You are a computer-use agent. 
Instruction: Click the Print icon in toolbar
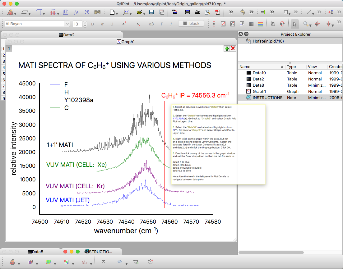click(x=197, y=12)
